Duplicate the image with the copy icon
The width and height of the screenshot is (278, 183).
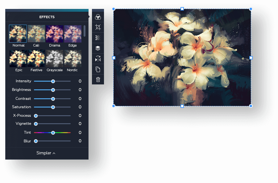pos(98,69)
